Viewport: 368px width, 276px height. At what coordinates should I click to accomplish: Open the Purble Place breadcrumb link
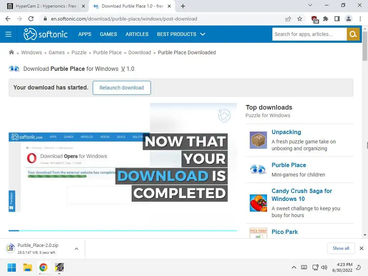point(107,52)
